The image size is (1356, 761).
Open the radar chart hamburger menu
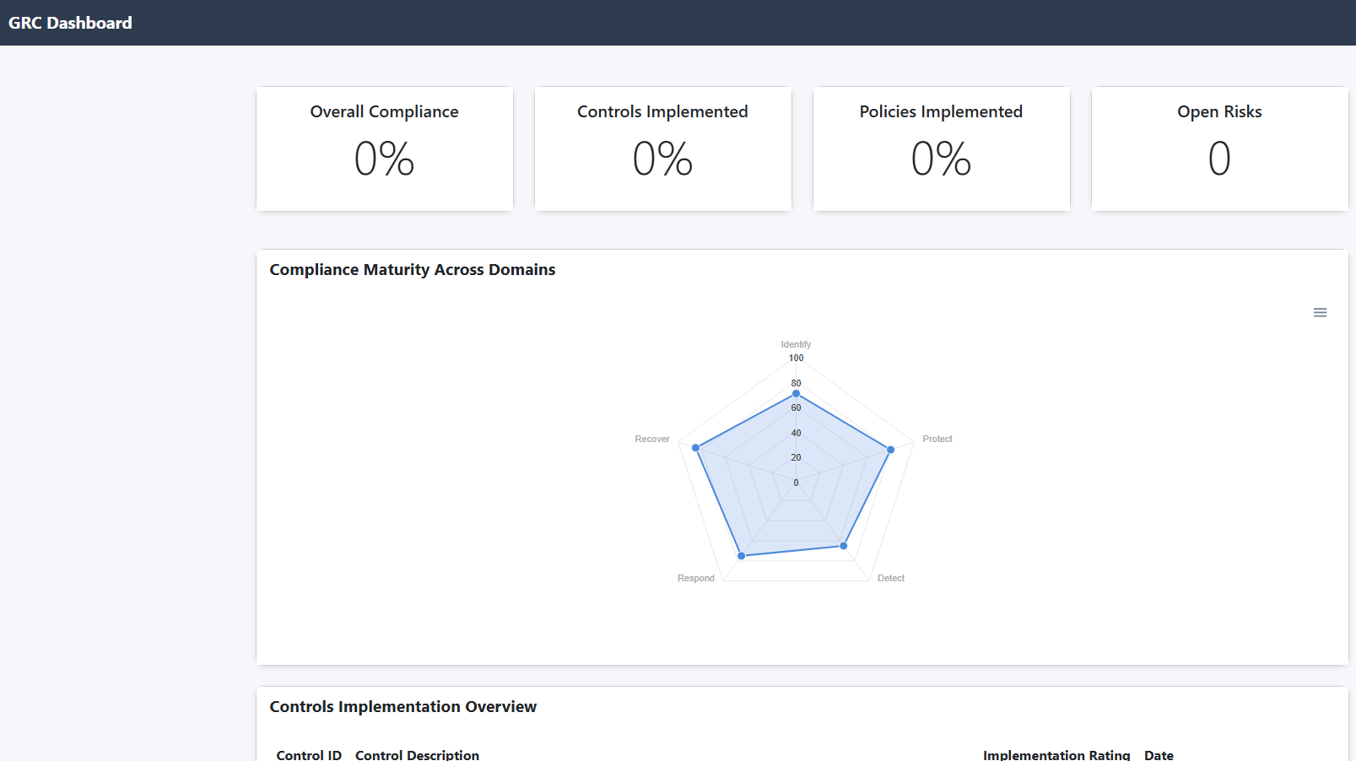click(x=1320, y=313)
